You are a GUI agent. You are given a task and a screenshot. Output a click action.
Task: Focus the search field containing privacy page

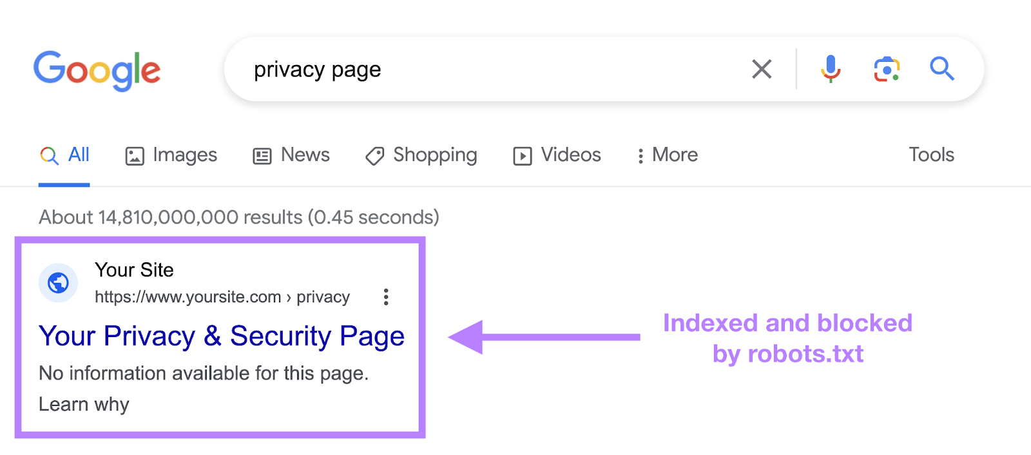tap(490, 69)
